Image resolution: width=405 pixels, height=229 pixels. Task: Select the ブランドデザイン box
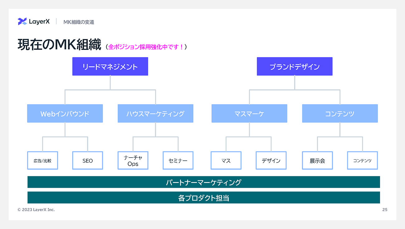click(294, 66)
